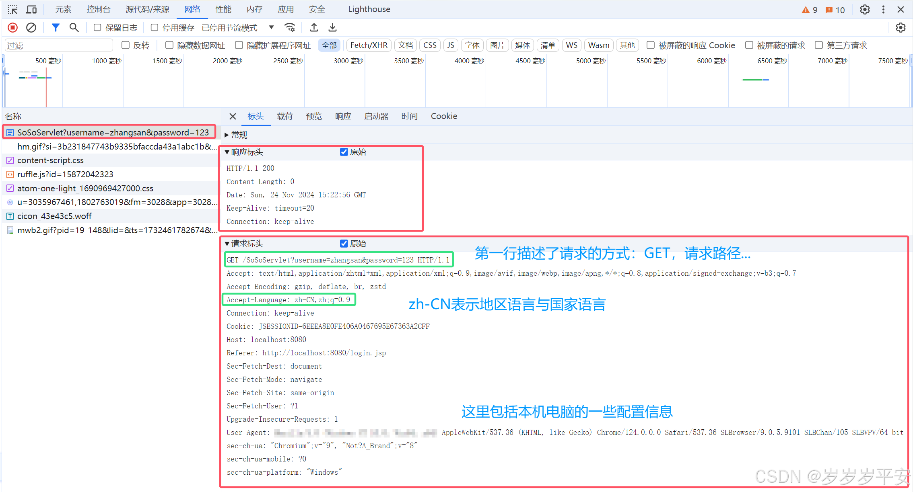Import HAR file upload icon
The image size is (913, 492).
pos(314,27)
